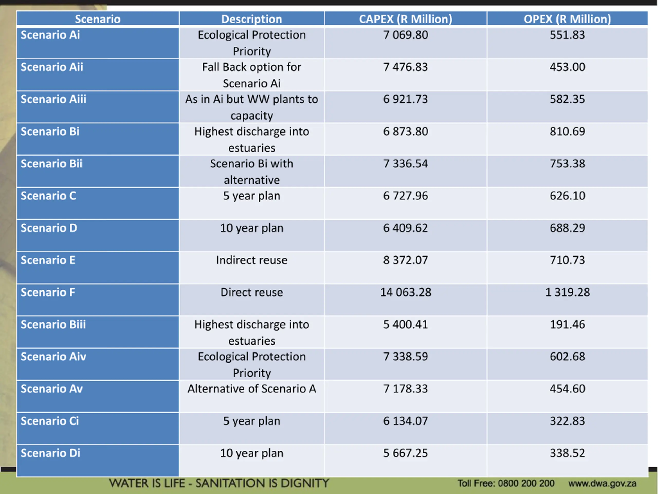The image size is (658, 494).
Task: Select the Scenario Bii description cell
Action: (252, 172)
